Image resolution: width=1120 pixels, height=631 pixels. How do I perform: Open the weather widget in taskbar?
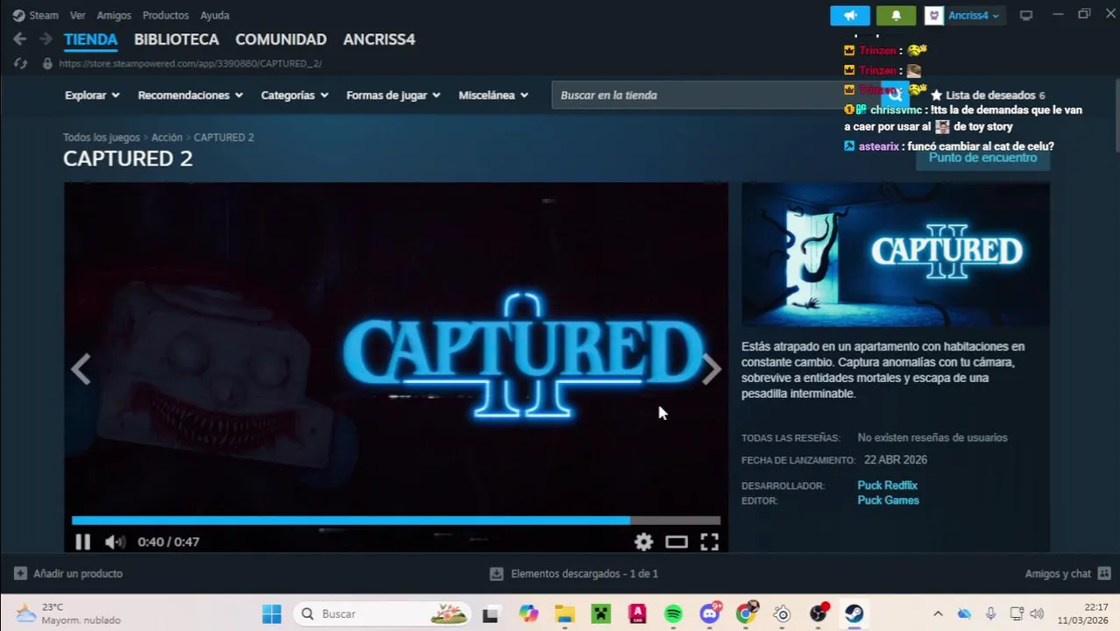[68, 613]
